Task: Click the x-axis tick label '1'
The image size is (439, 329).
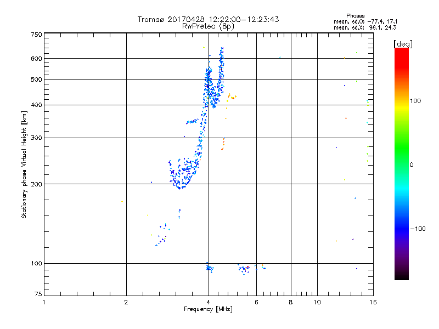Action: coord(44,302)
